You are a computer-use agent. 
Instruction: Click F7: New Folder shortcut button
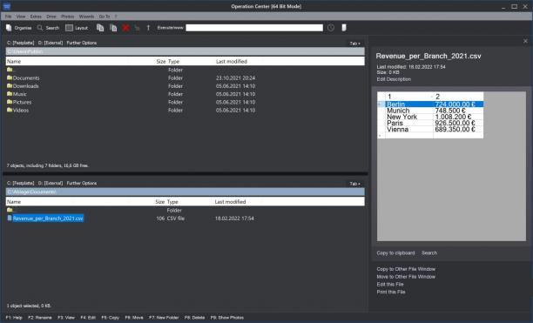click(164, 318)
